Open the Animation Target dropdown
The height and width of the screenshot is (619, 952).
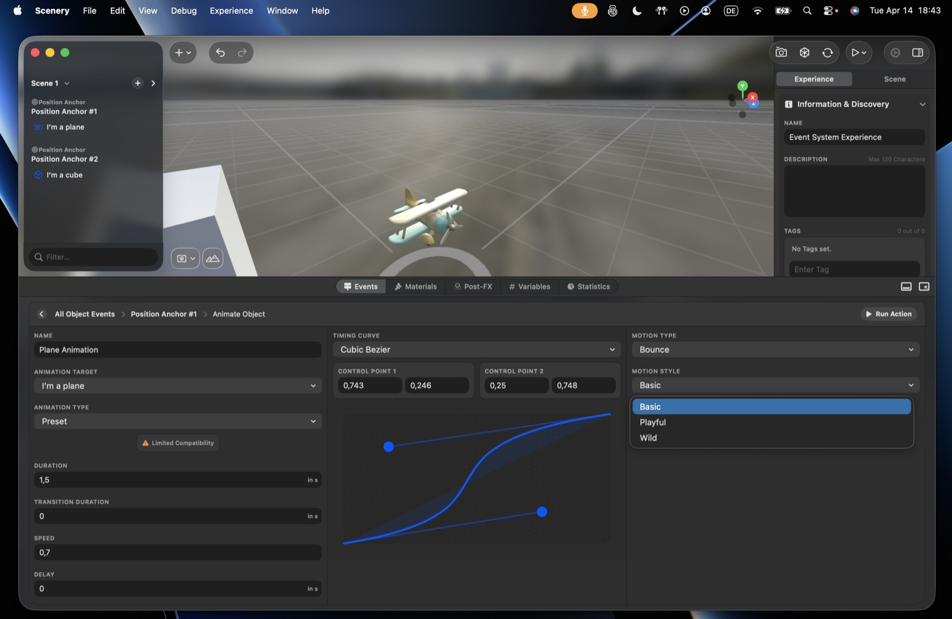click(x=177, y=386)
